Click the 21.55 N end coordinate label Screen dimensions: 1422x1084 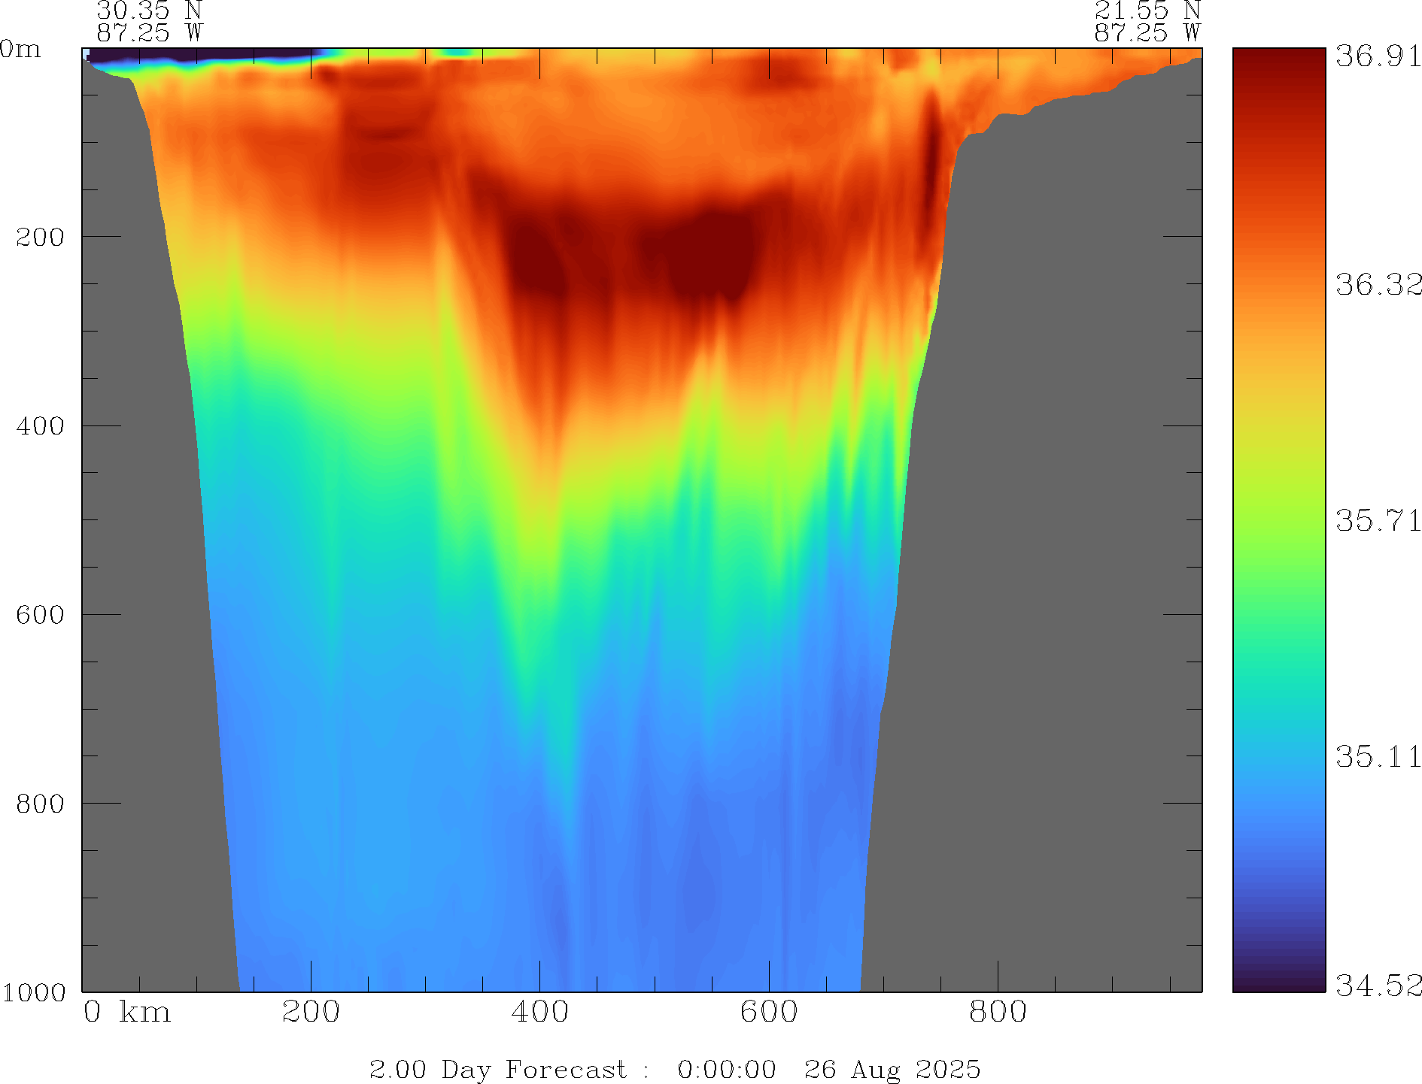pos(1147,11)
